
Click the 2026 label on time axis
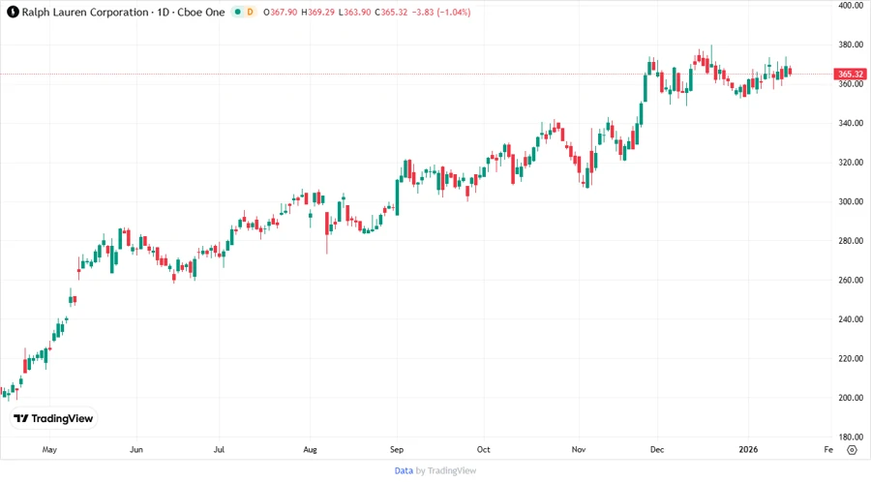click(x=748, y=449)
